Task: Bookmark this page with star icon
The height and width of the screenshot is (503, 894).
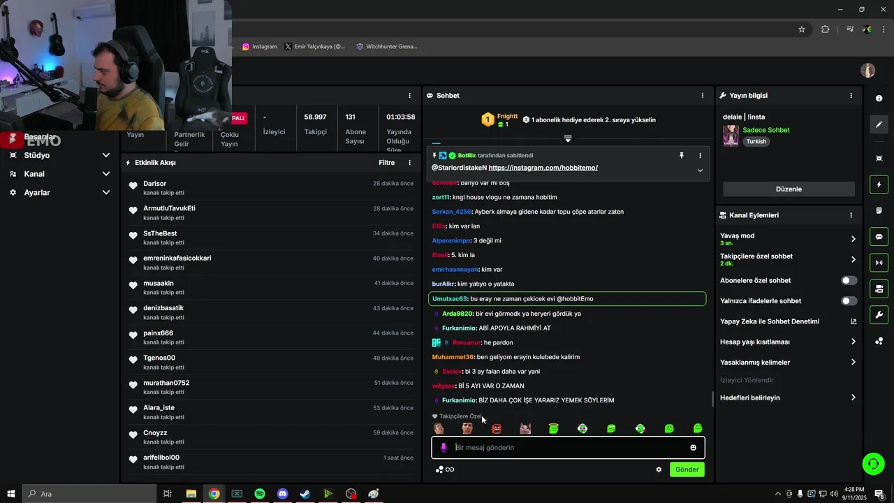Action: [802, 29]
